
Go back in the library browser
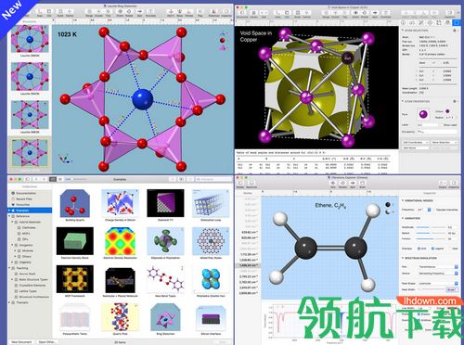[x=35, y=179]
